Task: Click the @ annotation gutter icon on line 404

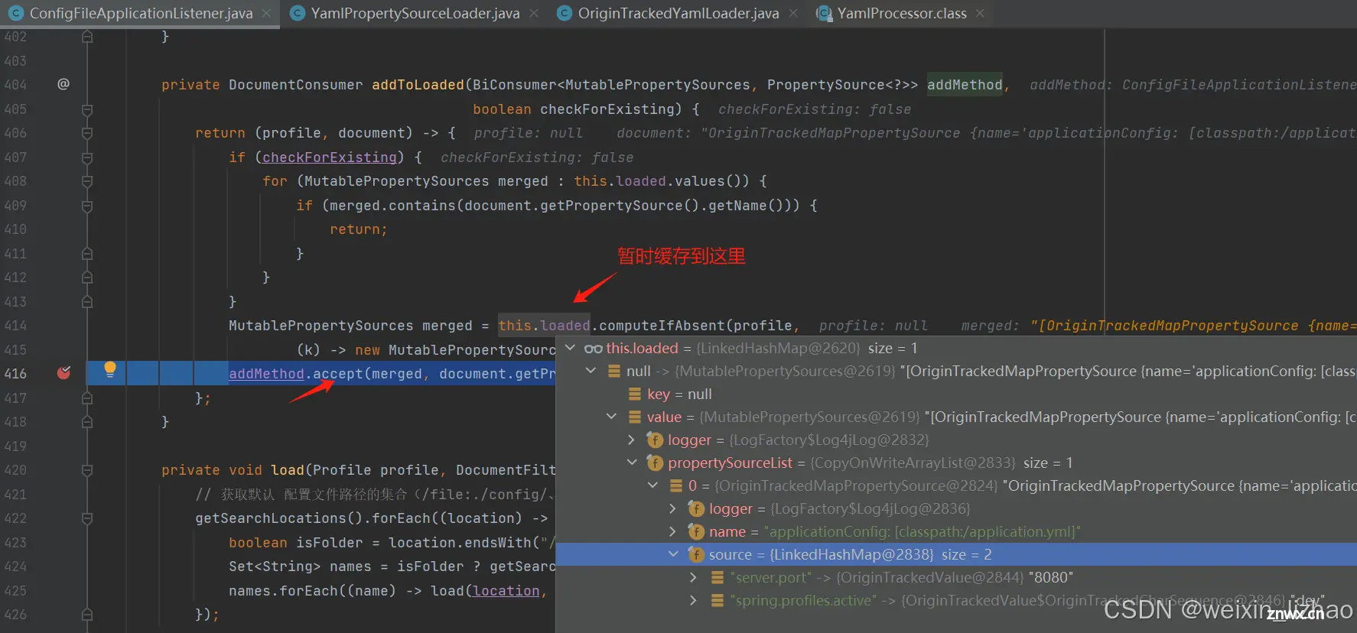Action: point(63,84)
